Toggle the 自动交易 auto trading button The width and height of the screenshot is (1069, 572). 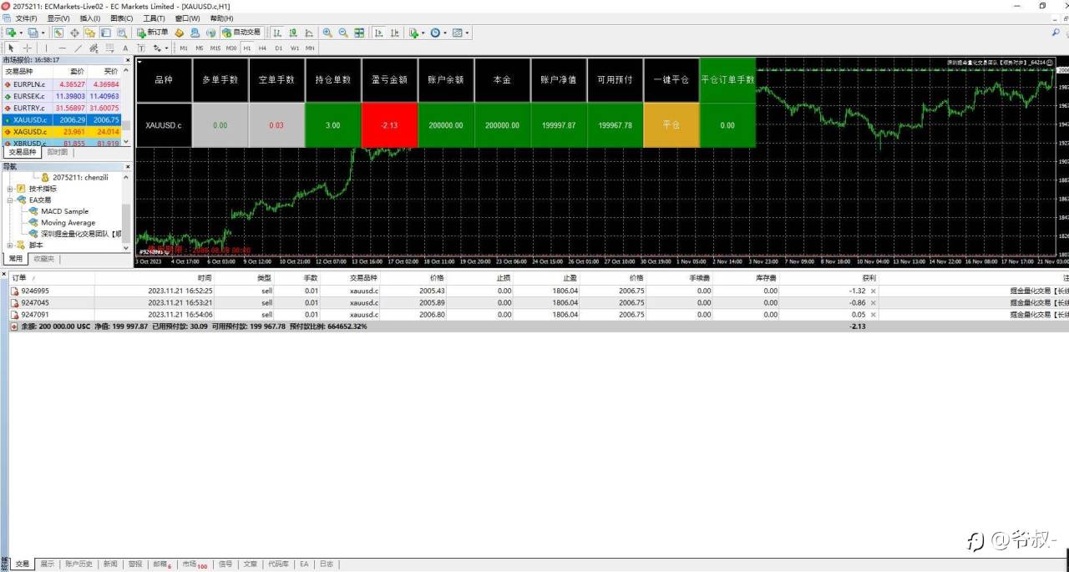(242, 33)
